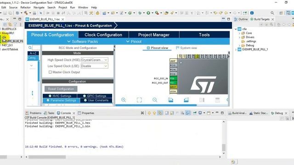Switch to System view
This screenshot has height=165, width=294.
(x=187, y=48)
